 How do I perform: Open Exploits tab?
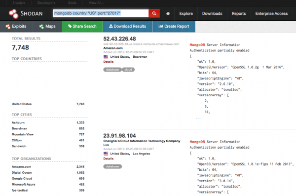pos(16,27)
